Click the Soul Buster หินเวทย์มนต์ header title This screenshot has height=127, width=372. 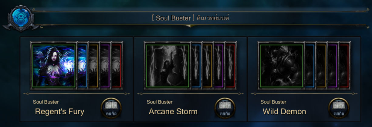tap(190, 18)
